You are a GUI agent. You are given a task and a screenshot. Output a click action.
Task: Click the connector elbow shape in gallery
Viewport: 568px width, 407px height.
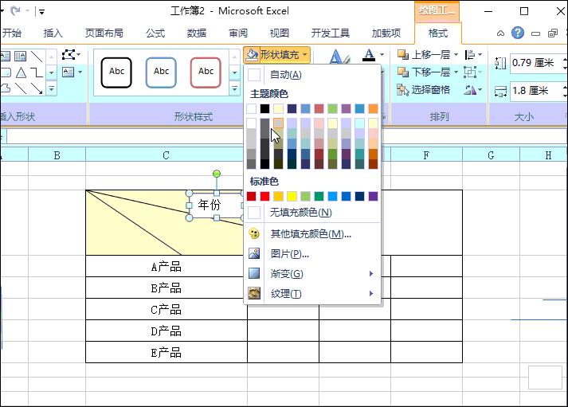(x=37, y=72)
